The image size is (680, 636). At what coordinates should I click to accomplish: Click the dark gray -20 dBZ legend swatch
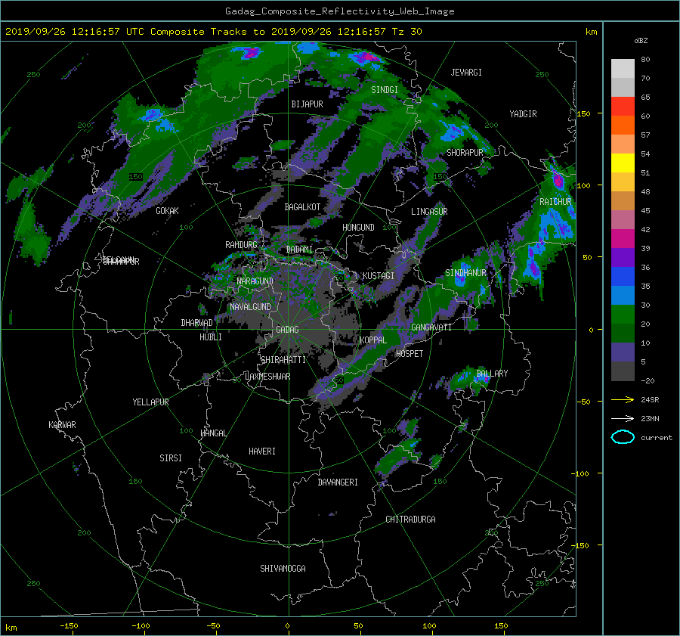[623, 371]
